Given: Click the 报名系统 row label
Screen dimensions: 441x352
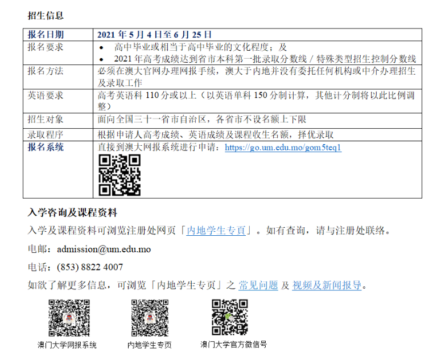Looking at the screenshot, I should tap(46, 147).
